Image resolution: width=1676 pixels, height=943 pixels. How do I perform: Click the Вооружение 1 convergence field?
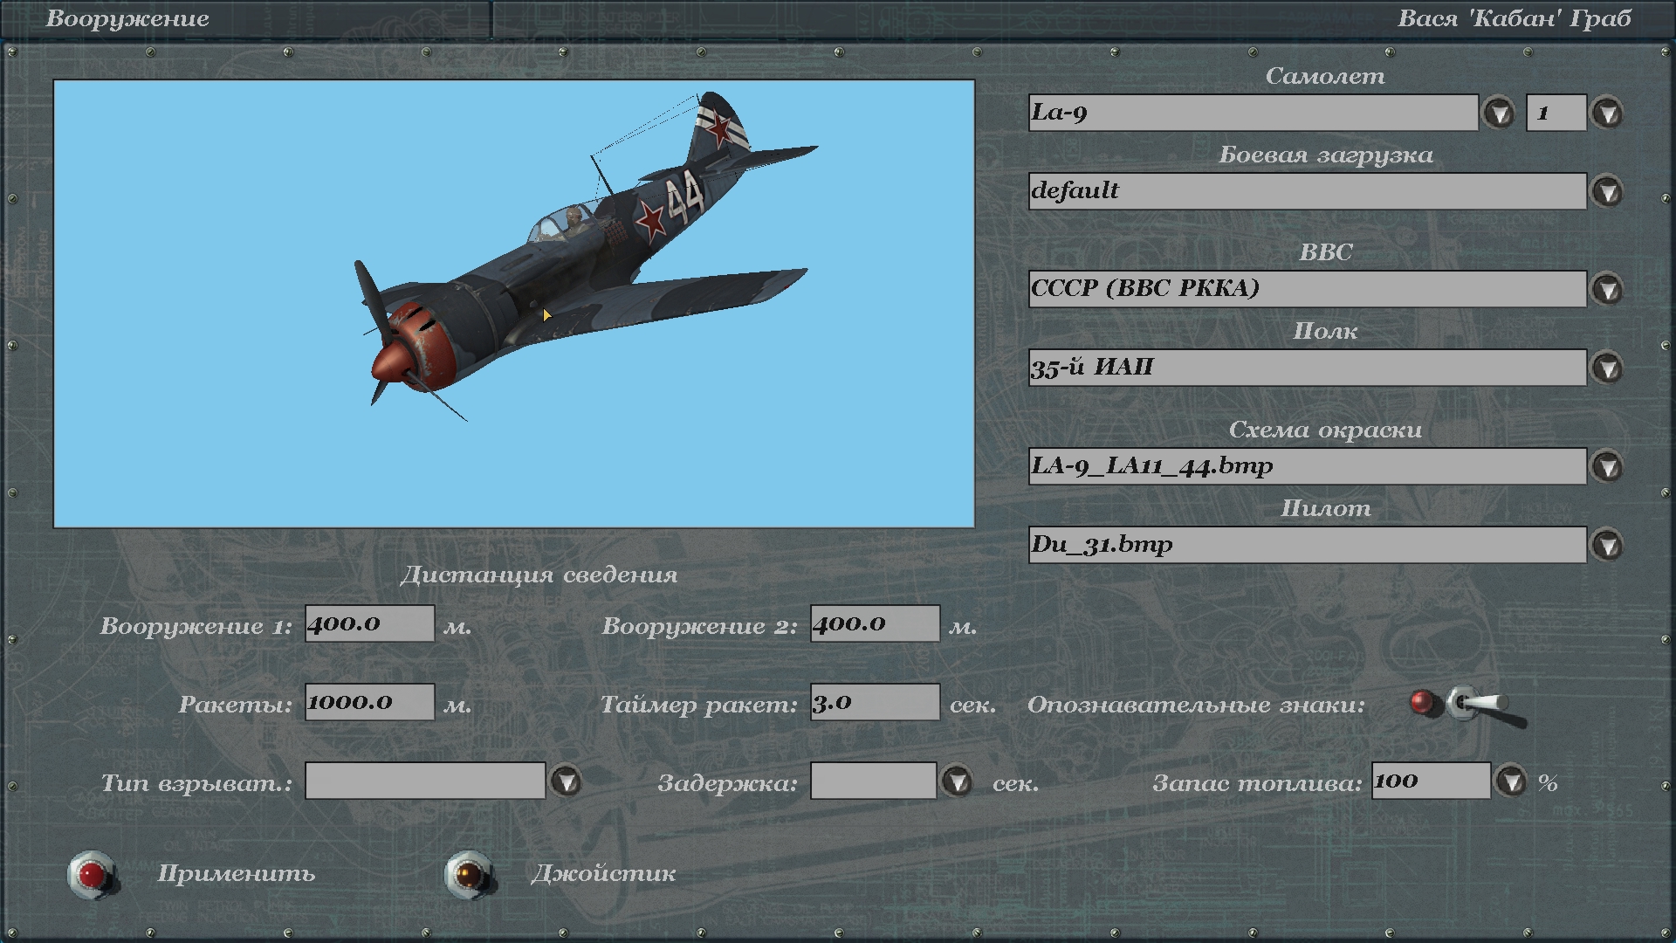pyautogui.click(x=369, y=623)
